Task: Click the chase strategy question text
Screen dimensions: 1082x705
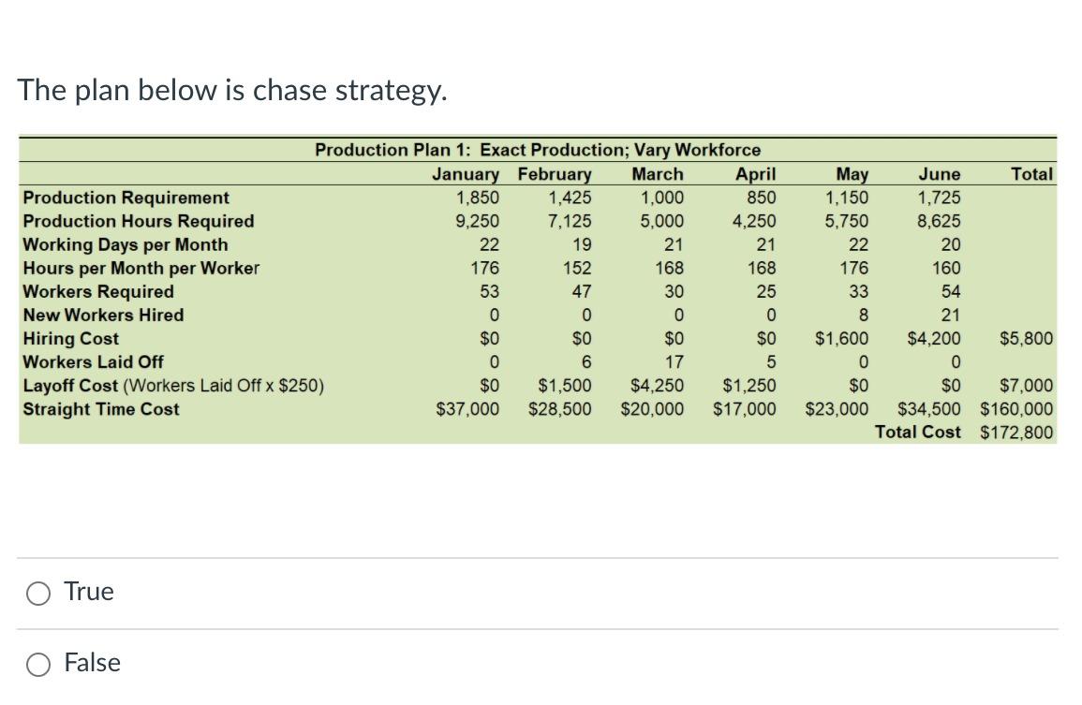Action: pyautogui.click(x=232, y=90)
